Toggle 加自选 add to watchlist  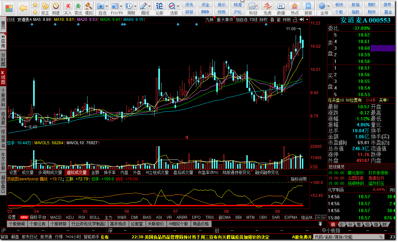(x=242, y=20)
